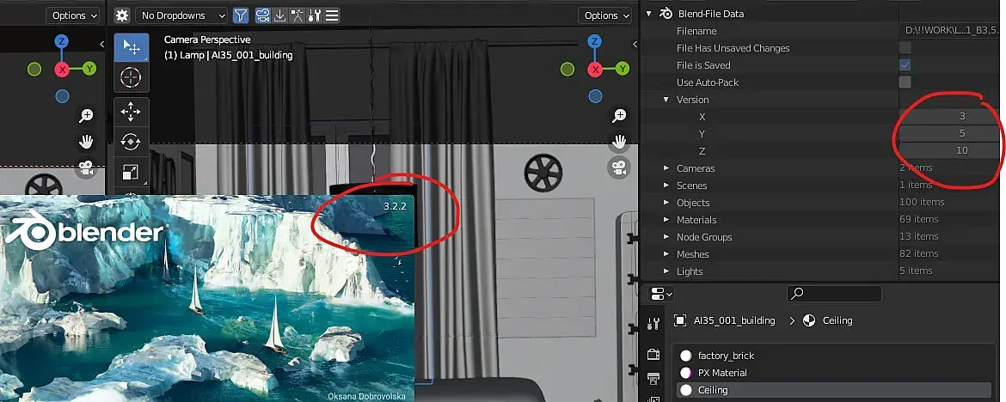1006x402 pixels.
Task: Select the Ceiling material slot
Action: click(x=832, y=390)
